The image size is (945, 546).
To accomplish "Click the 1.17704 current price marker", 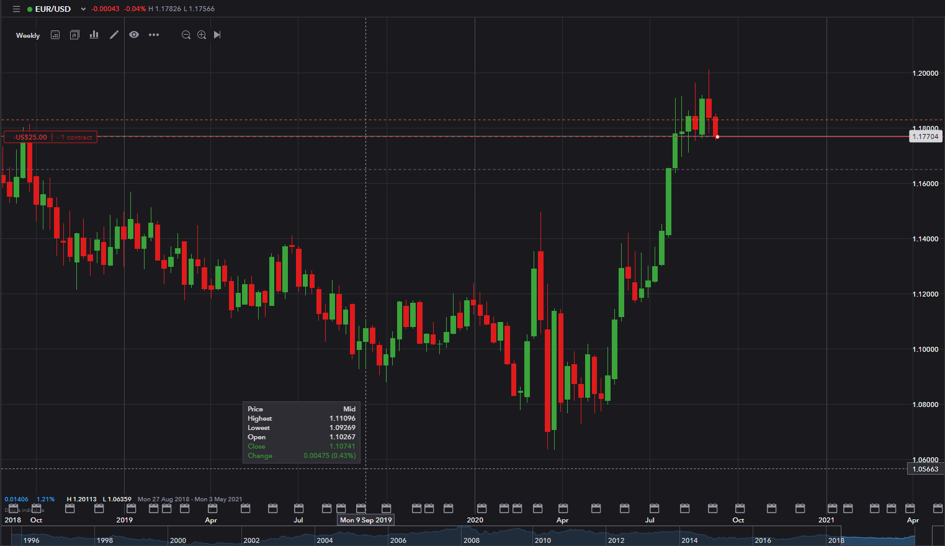I will [x=925, y=136].
